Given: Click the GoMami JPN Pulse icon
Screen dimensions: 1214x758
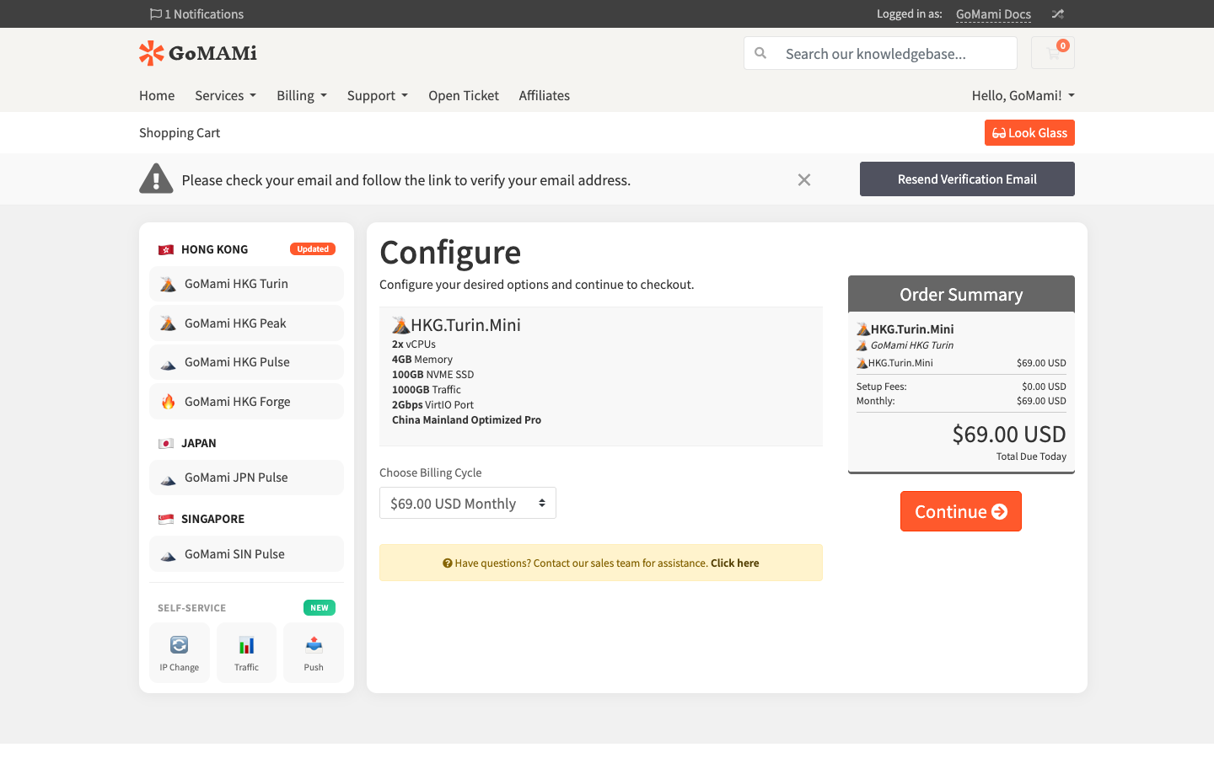Looking at the screenshot, I should (169, 478).
